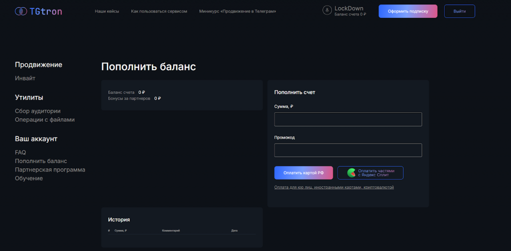Select «Пополнить баланс» in the sidebar
Viewport: 511px width, 251px height.
(41, 161)
